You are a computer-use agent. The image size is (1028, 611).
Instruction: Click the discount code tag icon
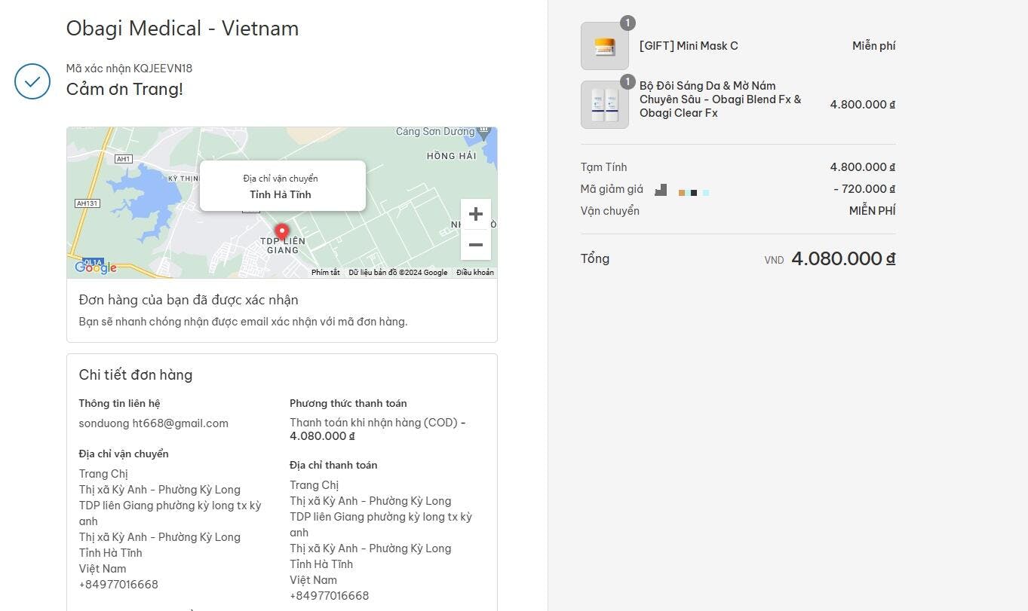point(661,190)
